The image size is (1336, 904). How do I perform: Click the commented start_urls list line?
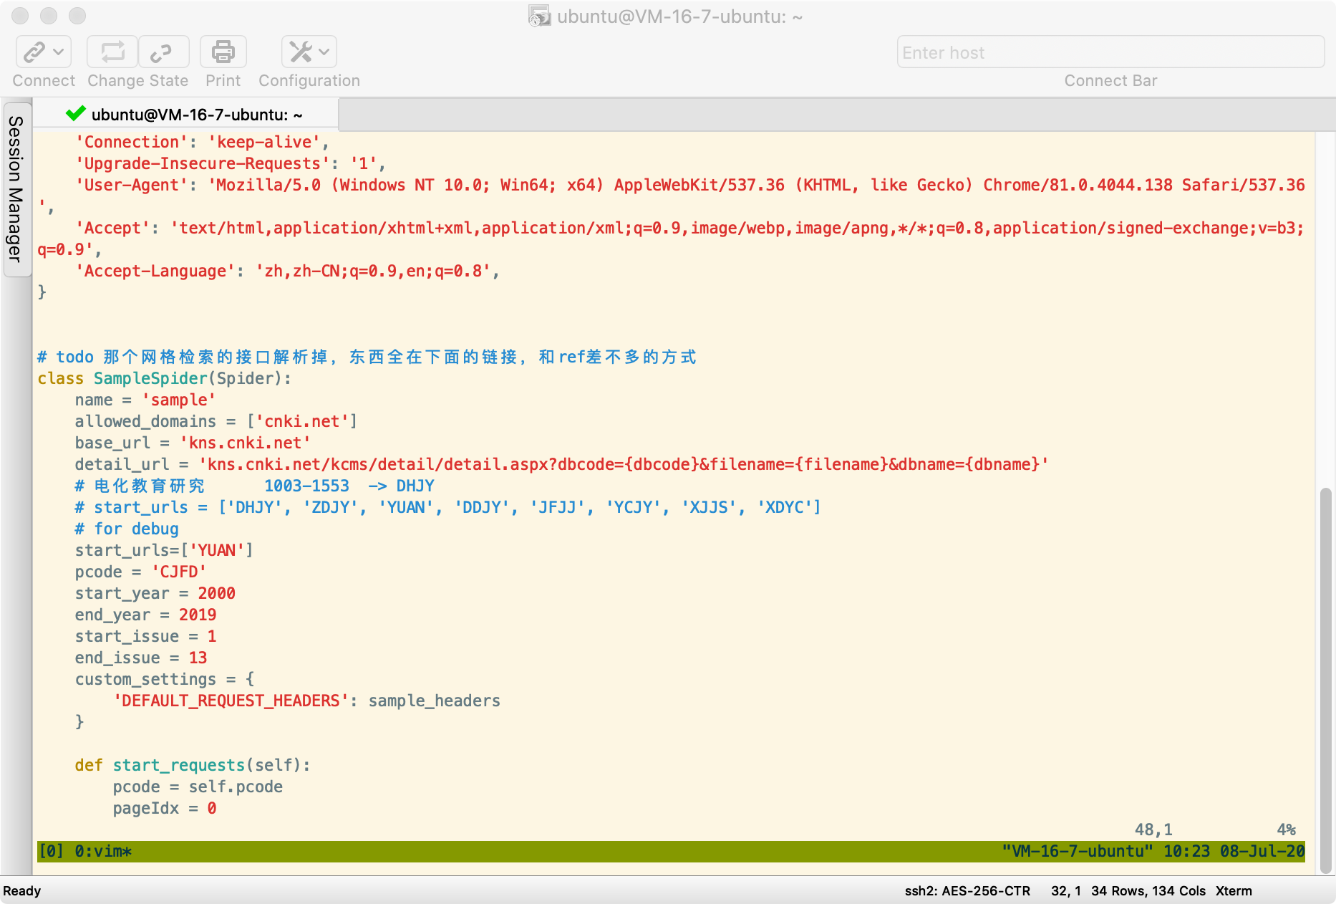pos(448,507)
